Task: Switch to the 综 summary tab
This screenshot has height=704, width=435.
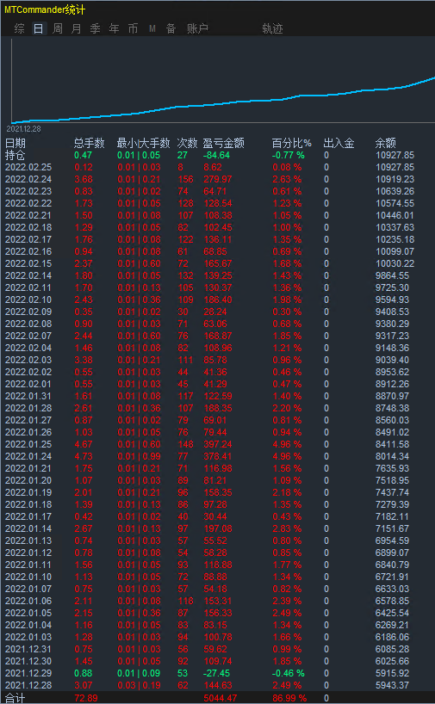Action: click(x=19, y=28)
